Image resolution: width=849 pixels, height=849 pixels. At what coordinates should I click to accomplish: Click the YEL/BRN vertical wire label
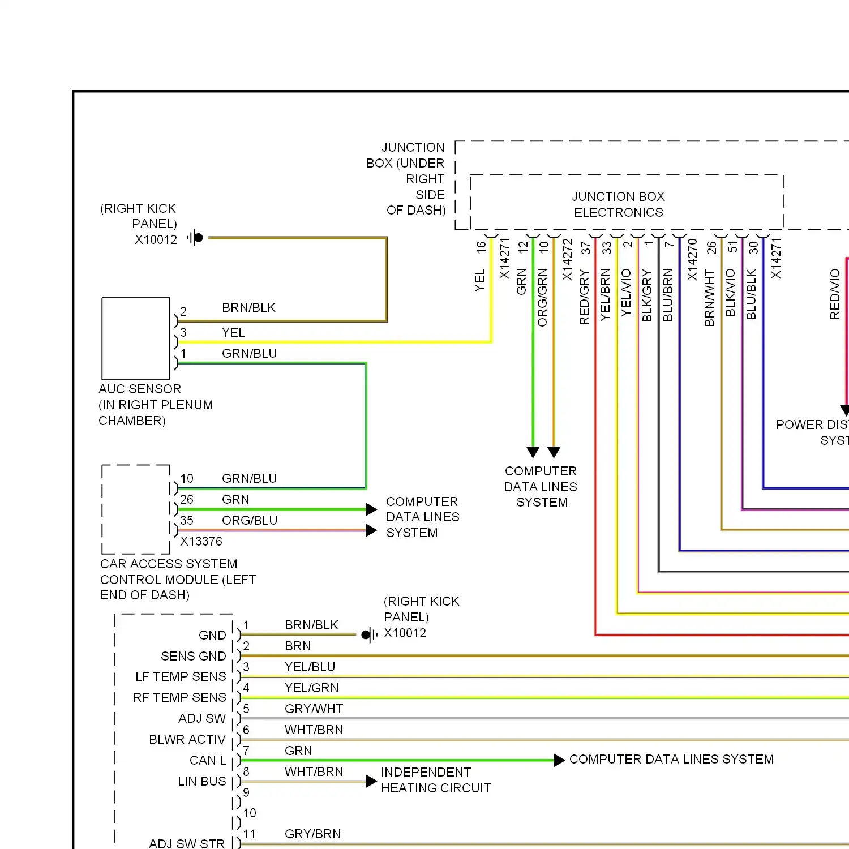click(605, 295)
